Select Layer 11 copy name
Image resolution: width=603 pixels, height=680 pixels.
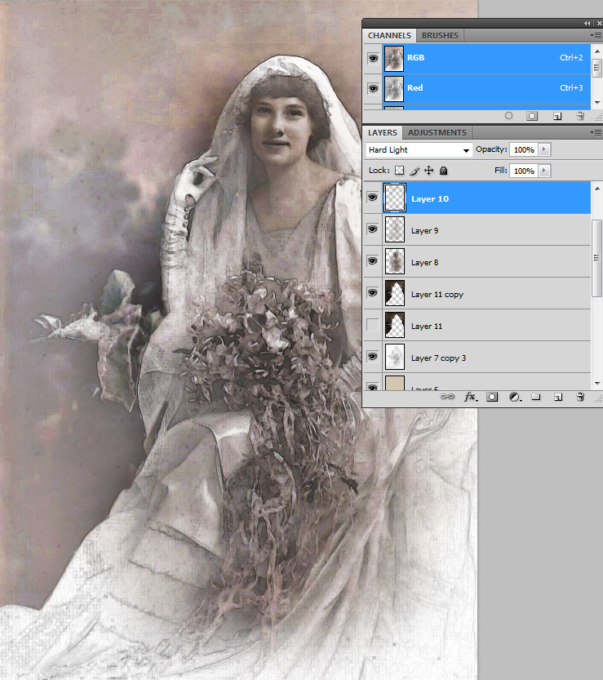pyautogui.click(x=437, y=295)
